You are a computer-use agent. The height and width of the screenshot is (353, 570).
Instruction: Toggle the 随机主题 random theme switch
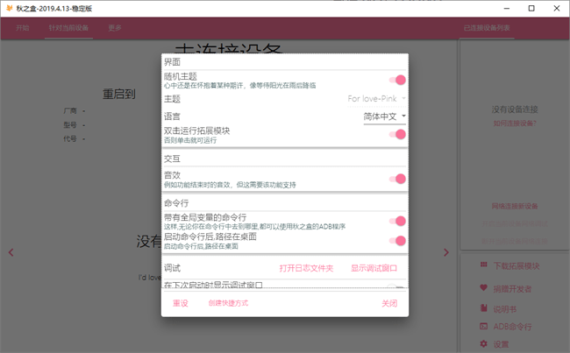click(399, 80)
